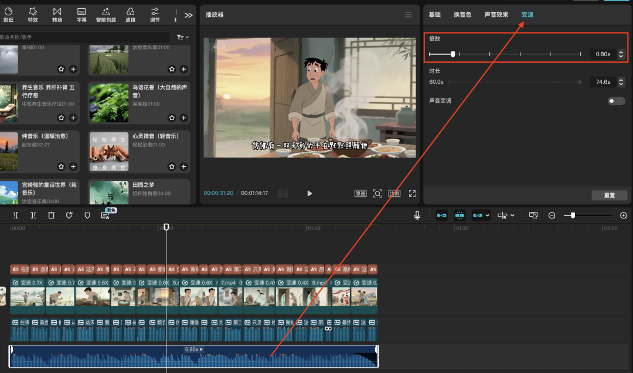Open the 滤镜 filters panel

tap(130, 14)
